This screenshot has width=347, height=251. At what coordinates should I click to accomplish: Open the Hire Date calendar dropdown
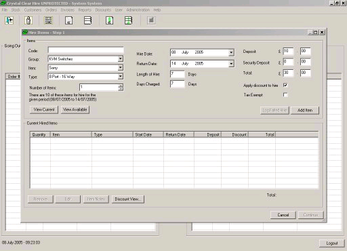pyautogui.click(x=231, y=52)
